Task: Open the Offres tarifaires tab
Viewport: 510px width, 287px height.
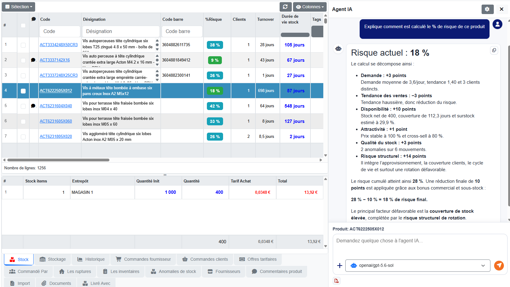Action: (x=258, y=259)
